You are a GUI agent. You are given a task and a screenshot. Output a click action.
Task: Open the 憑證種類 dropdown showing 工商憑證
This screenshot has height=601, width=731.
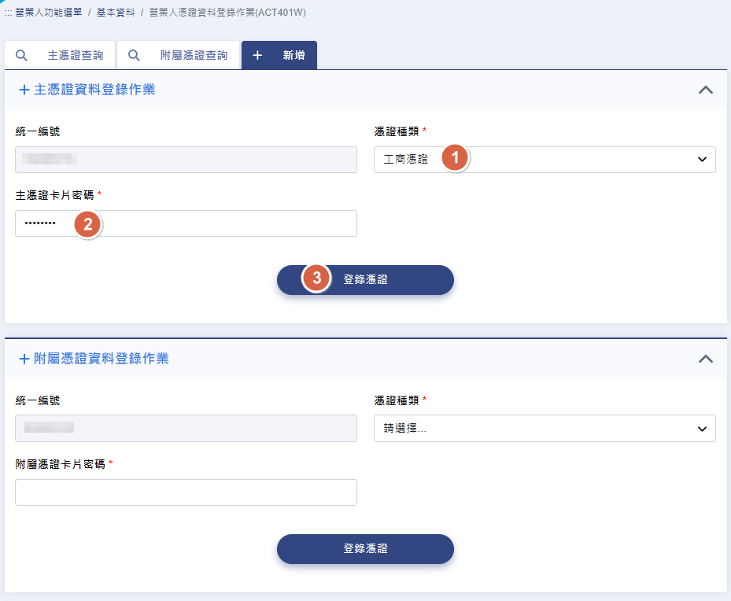[545, 160]
